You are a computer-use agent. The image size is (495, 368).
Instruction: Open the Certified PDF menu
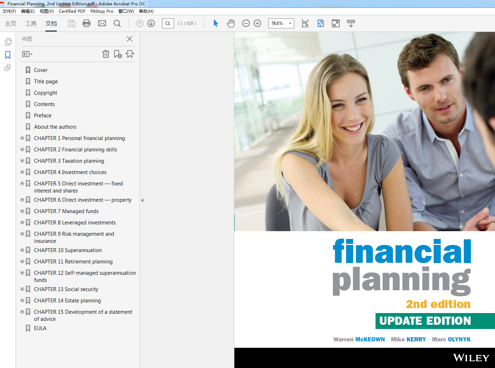coord(72,11)
